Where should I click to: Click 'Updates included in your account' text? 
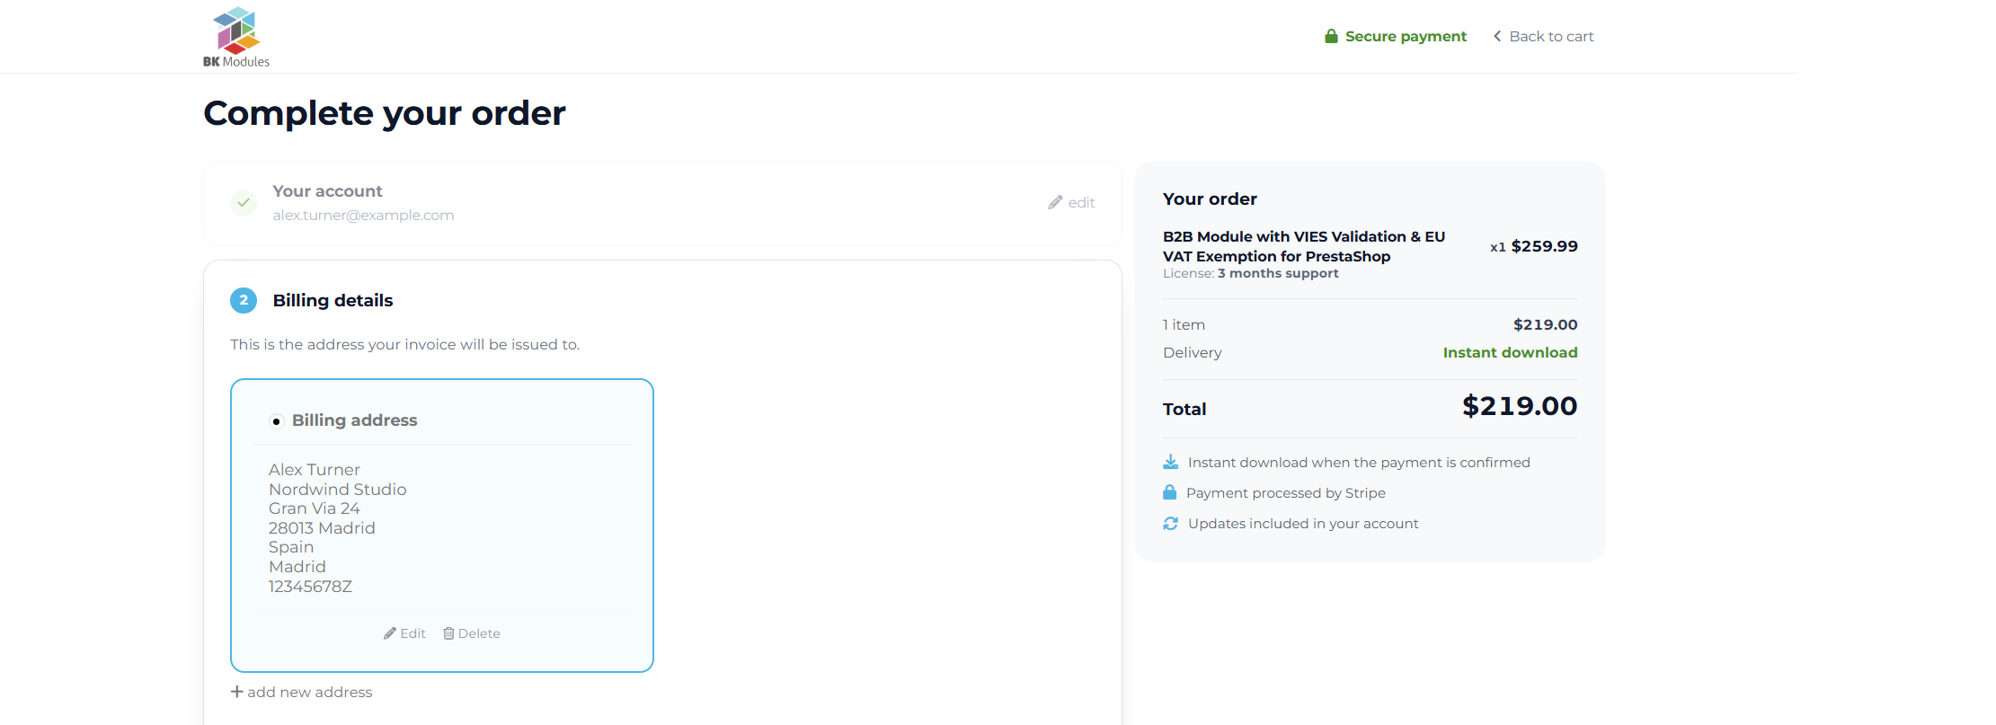tap(1303, 524)
